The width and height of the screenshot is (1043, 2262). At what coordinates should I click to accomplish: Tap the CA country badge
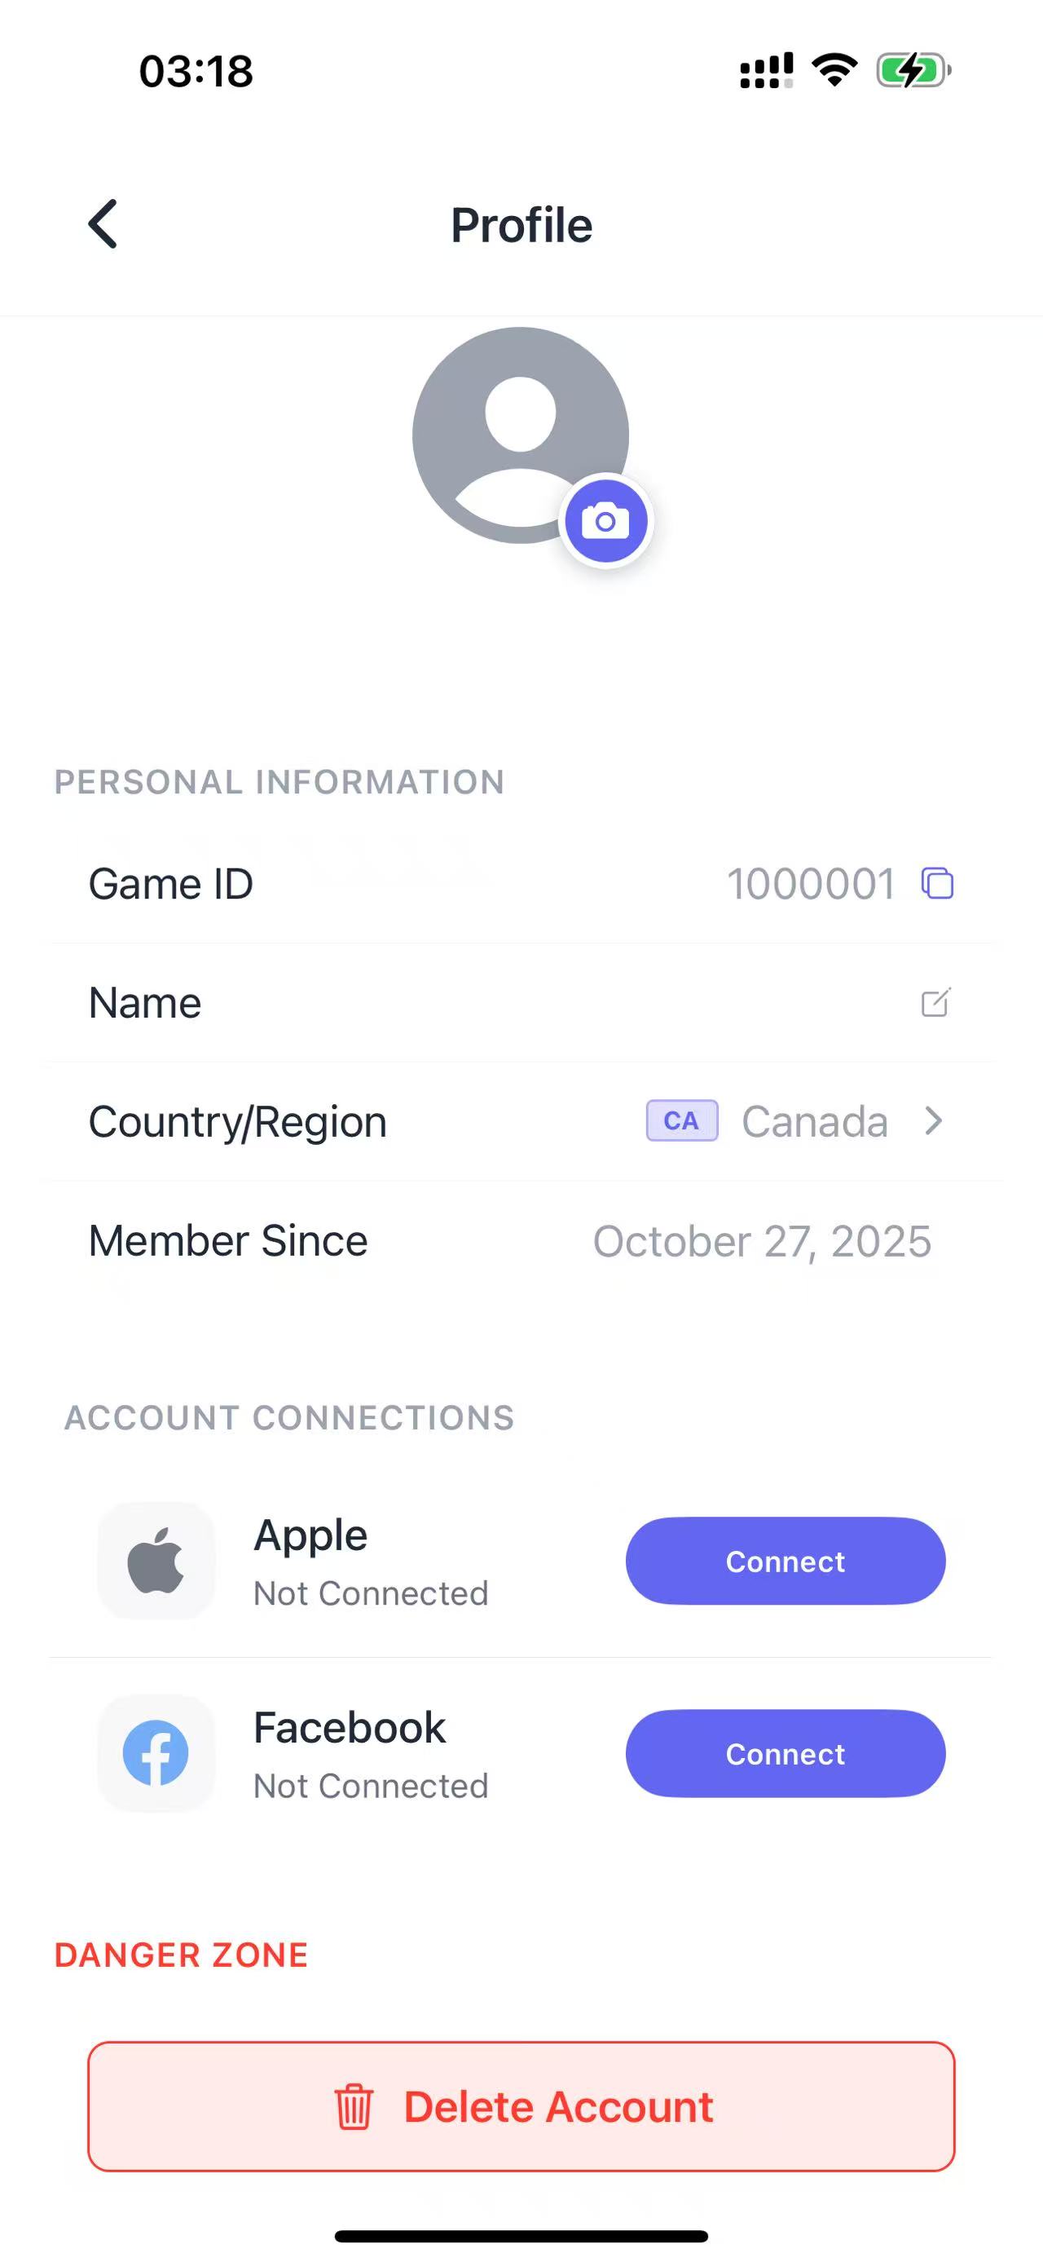pyautogui.click(x=681, y=1121)
